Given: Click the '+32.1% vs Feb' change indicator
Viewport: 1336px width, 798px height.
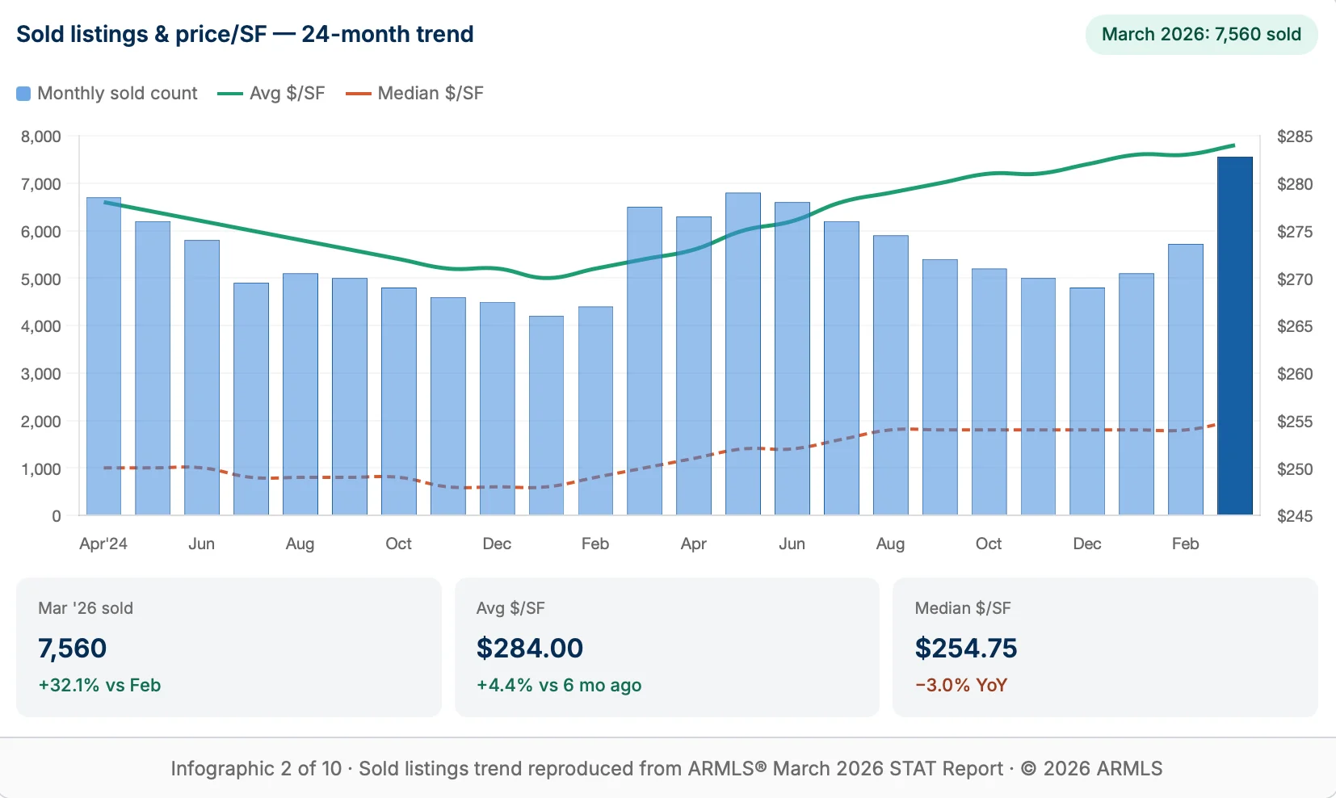Looking at the screenshot, I should 100,685.
